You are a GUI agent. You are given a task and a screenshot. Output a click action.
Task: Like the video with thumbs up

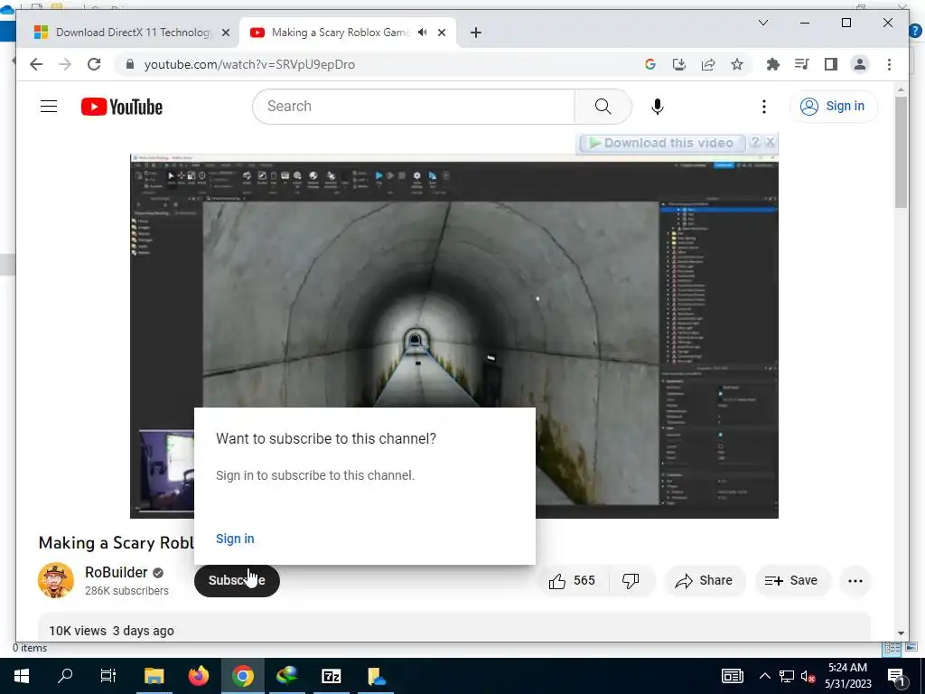coord(572,581)
